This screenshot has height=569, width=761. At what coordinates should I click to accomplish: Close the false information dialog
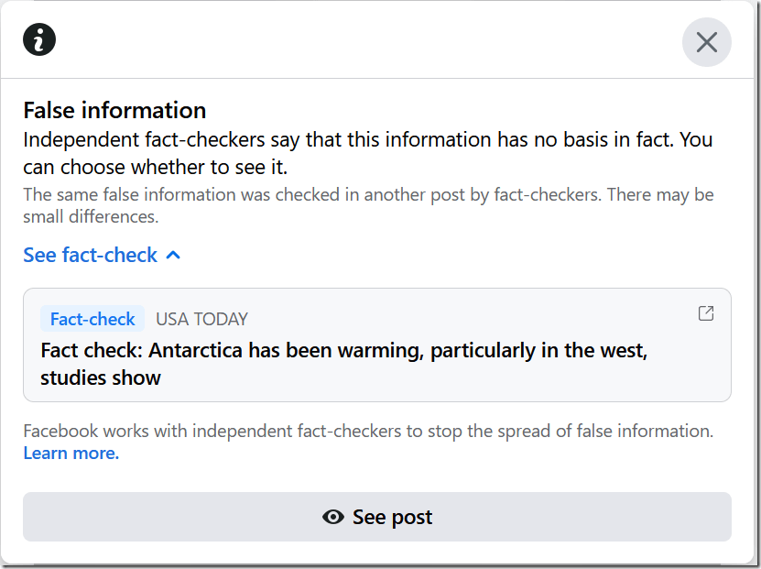(706, 42)
